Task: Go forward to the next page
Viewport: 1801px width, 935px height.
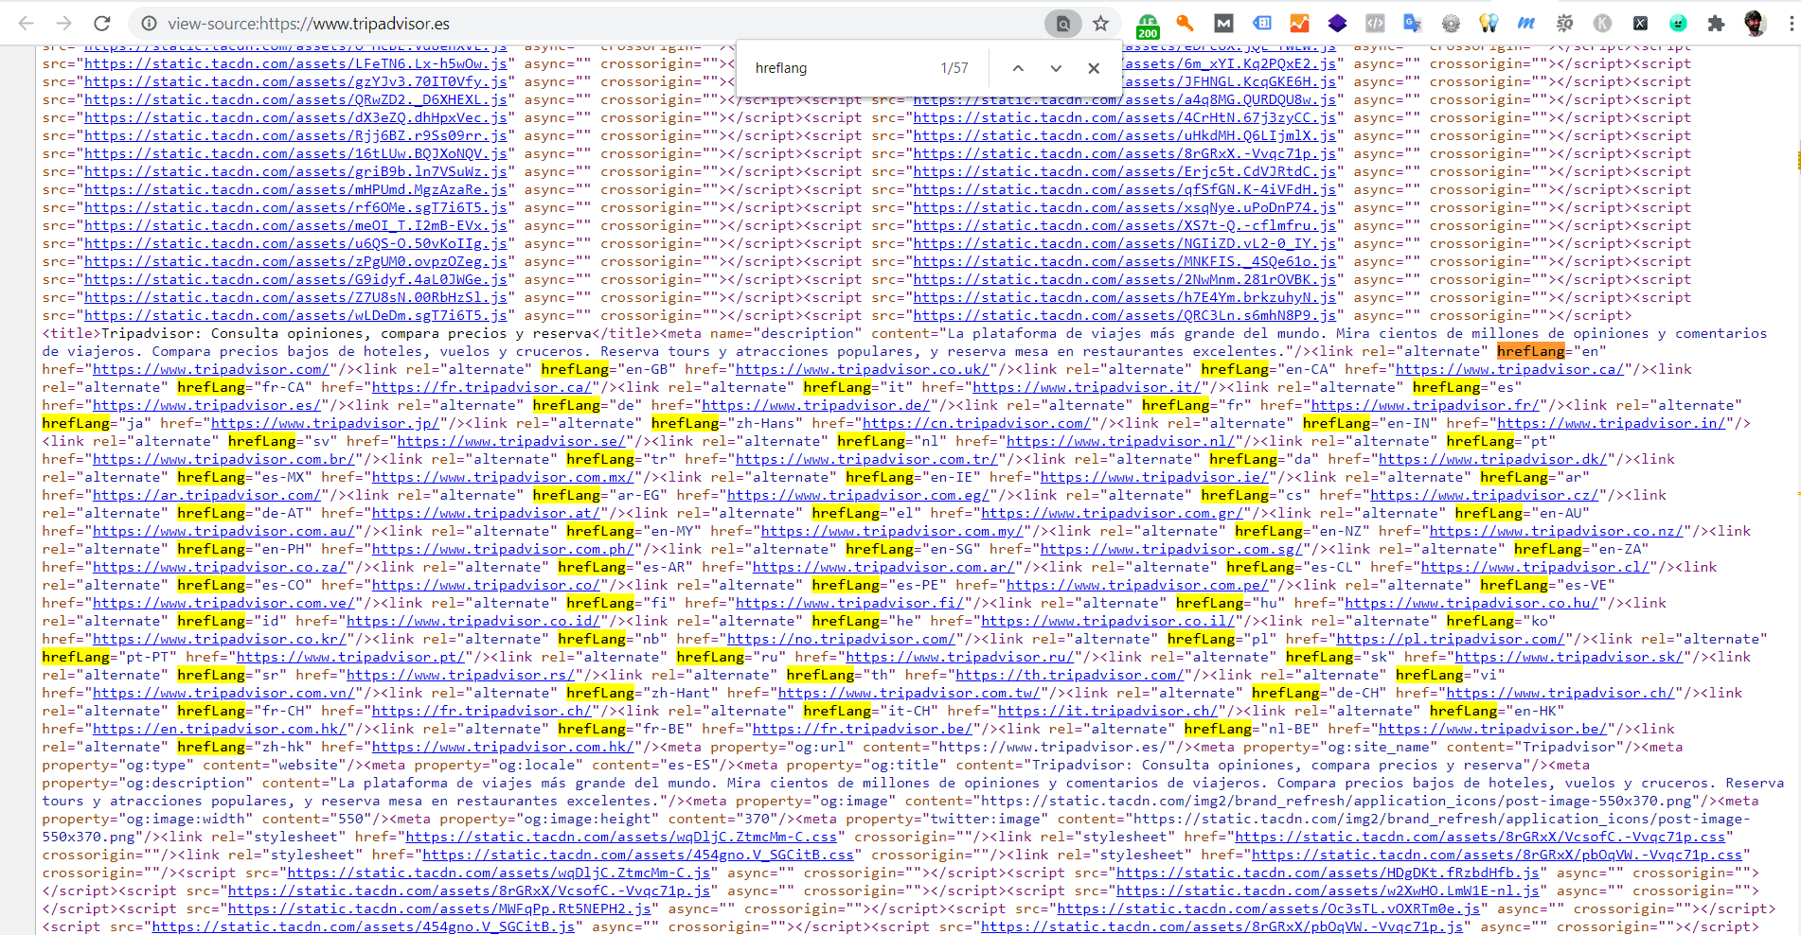Action: 63,24
